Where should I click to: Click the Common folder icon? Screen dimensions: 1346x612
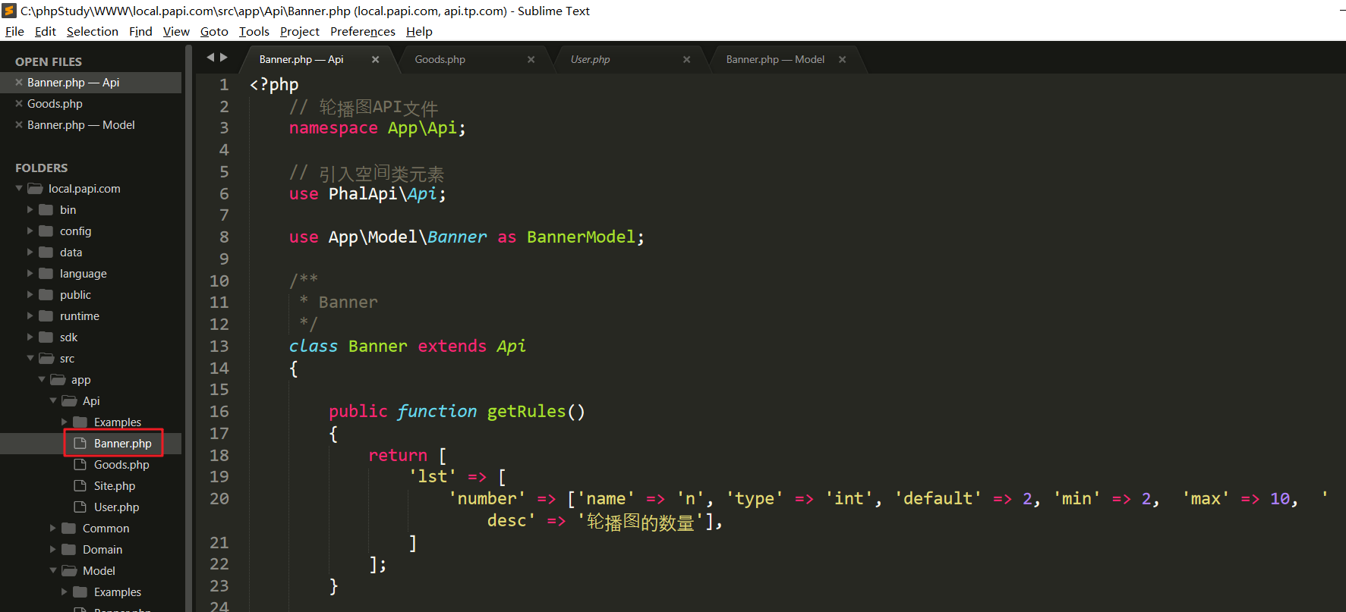coord(69,529)
